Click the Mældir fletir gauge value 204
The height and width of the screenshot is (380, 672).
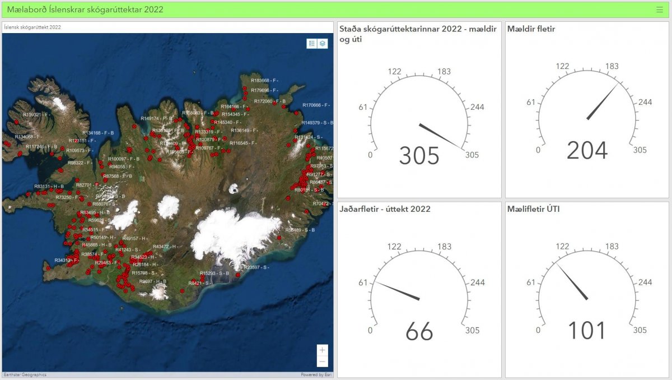point(587,151)
